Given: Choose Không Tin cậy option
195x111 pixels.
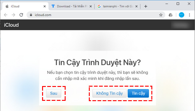Looking at the screenshot, I should click(110, 93).
